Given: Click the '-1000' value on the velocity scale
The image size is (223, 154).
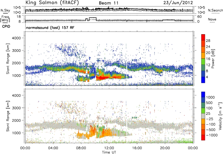Looking at the screenshot, I should coord(212,135).
